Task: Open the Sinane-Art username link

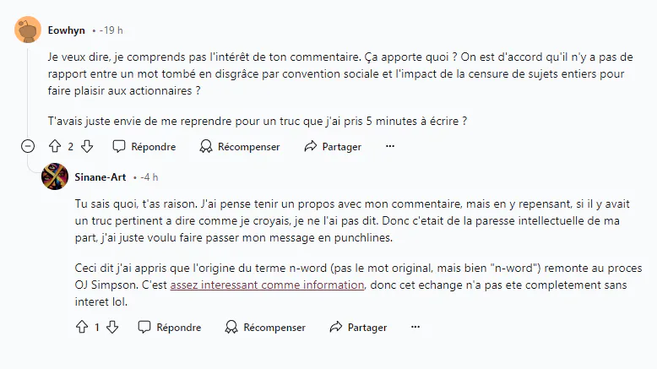Action: point(100,177)
